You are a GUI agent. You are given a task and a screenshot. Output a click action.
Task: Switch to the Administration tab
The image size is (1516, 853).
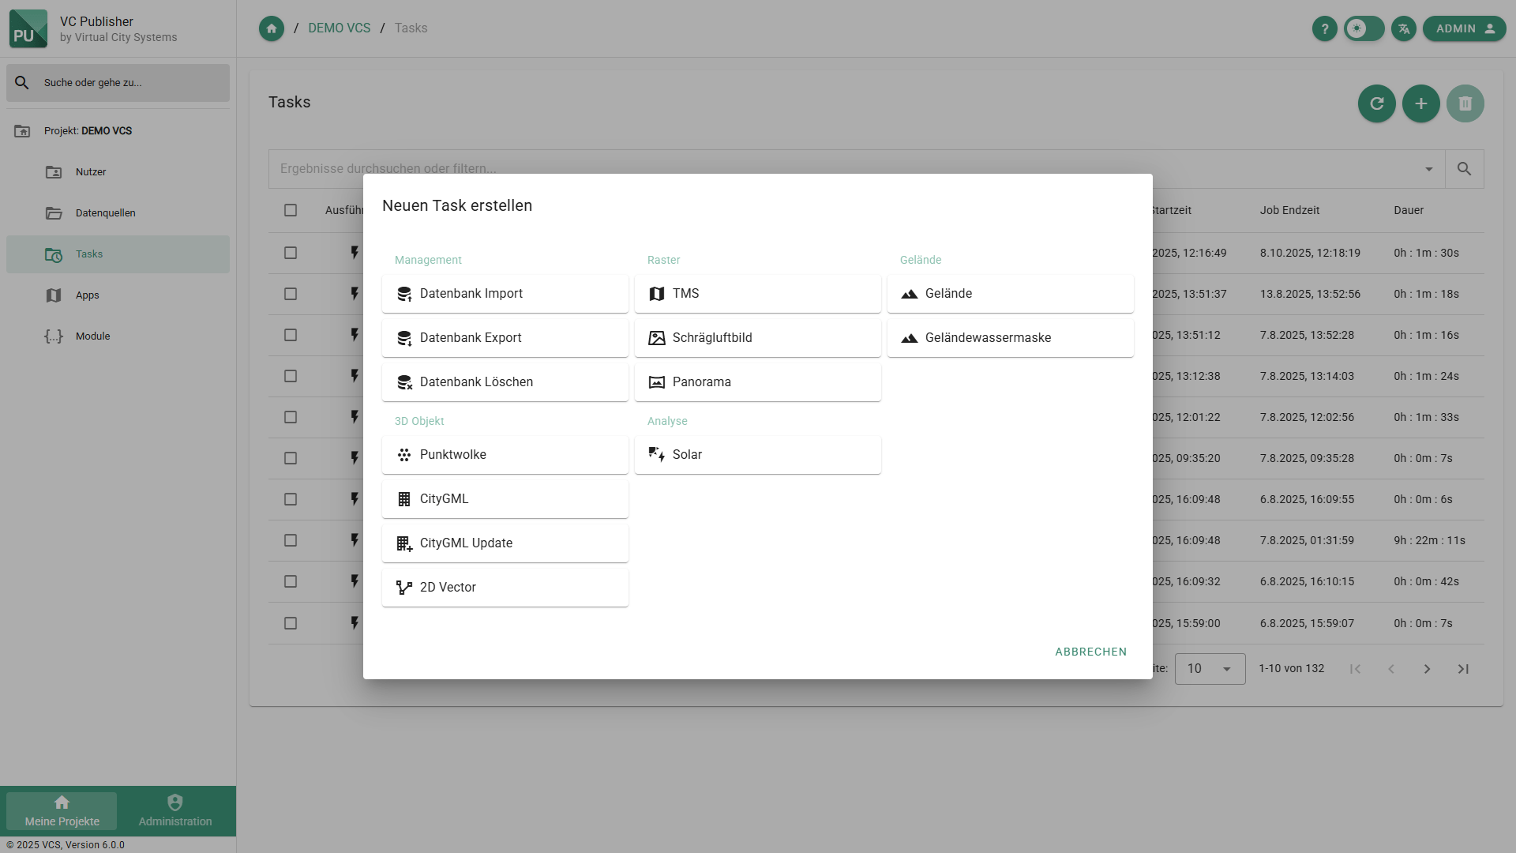coord(175,811)
